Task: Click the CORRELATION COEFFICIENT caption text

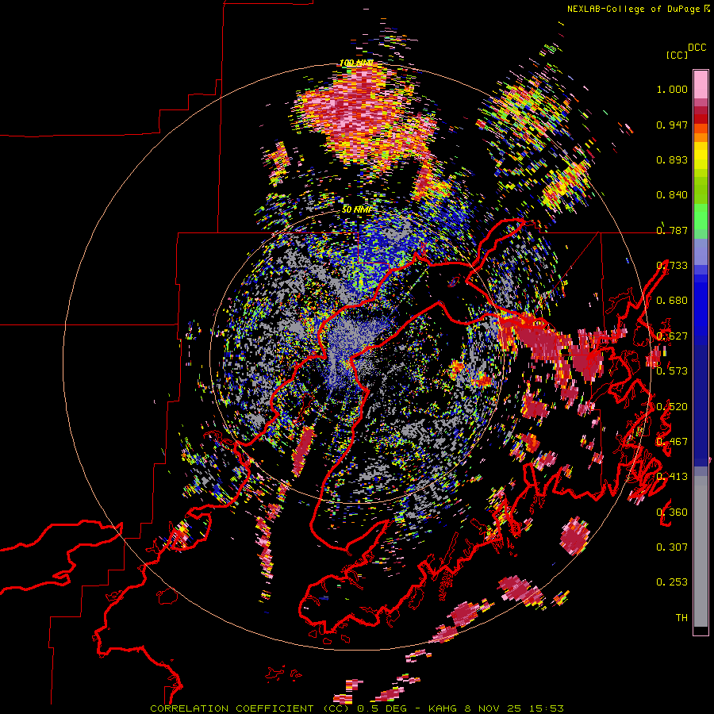Action: coord(232,708)
